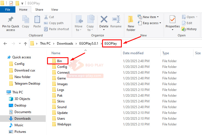Viewport: 202px width, 135px height.
Task: Click Paste shortcut in ribbon
Action: click(56, 29)
